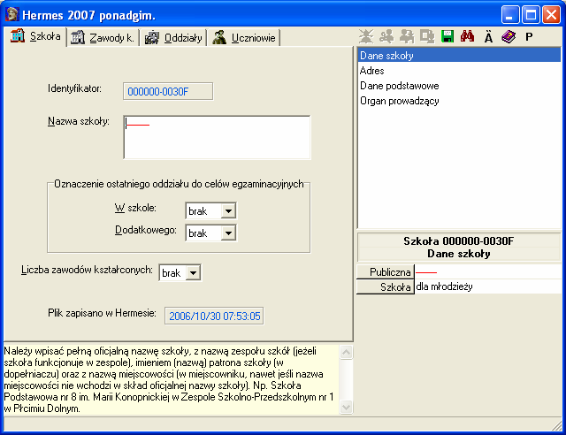Screen dimensions: 566x435
Task: Click the Szkoła 000000-0030F header text
Action: pos(458,241)
